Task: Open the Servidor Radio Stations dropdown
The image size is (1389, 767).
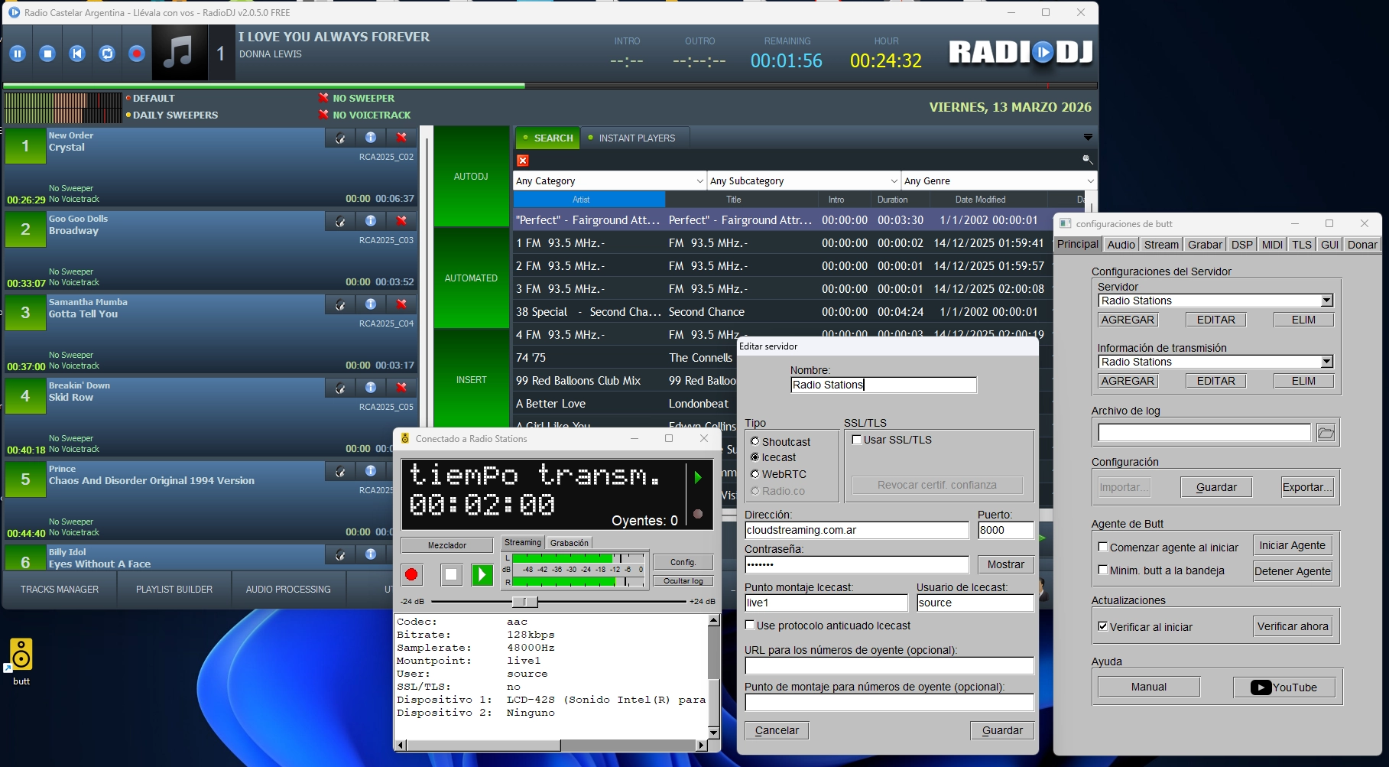Action: pyautogui.click(x=1327, y=301)
